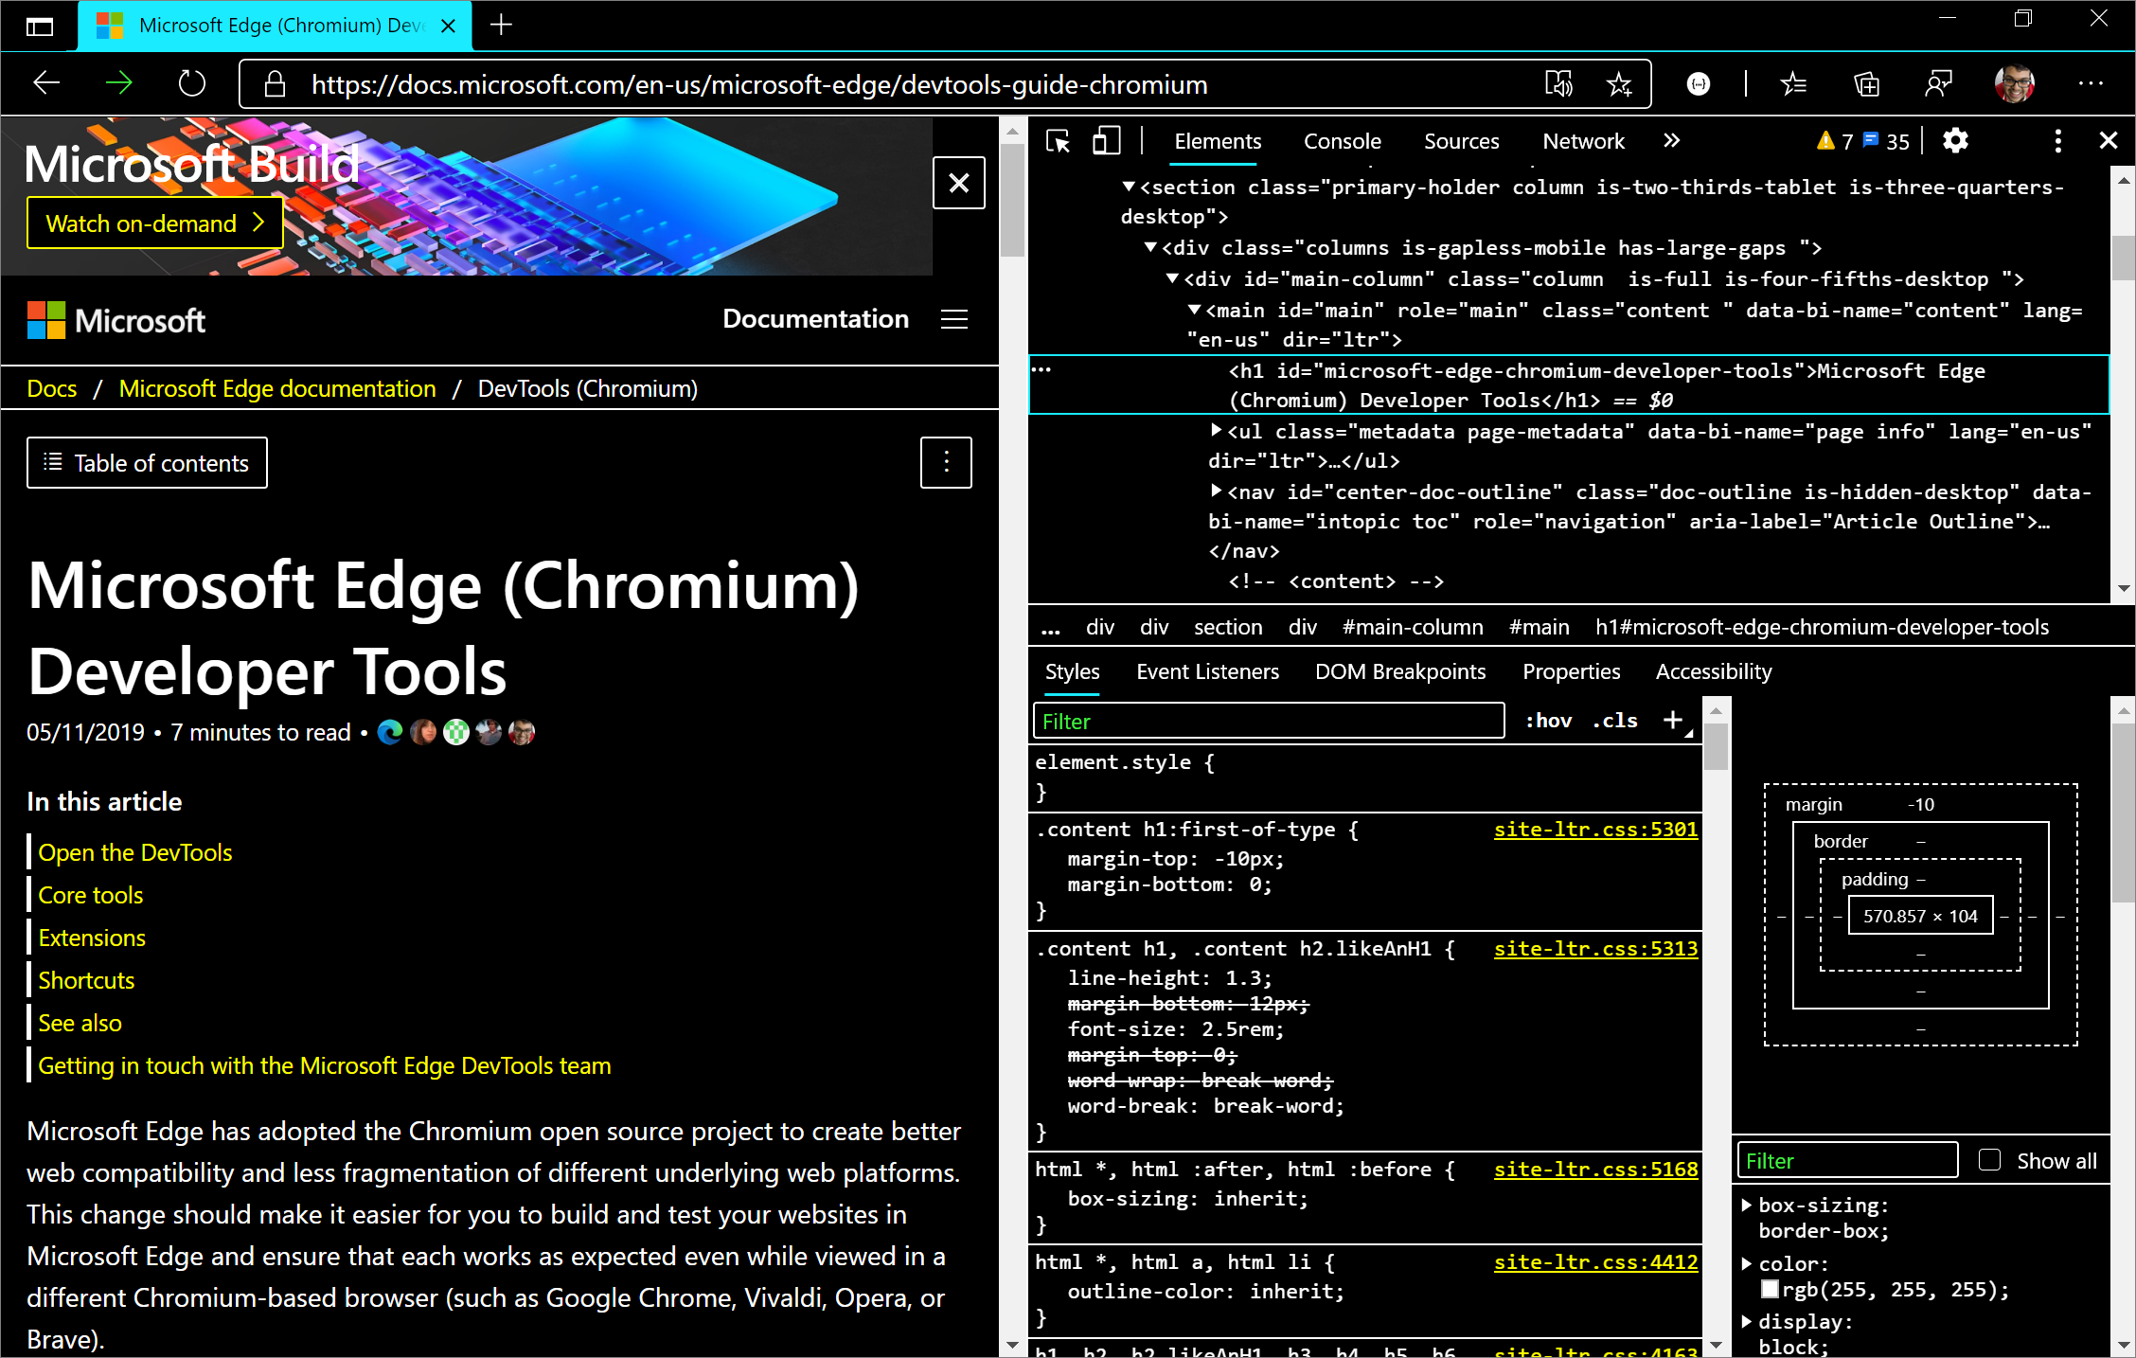Click the Open the DevTools link
2136x1358 pixels.
[x=137, y=852]
